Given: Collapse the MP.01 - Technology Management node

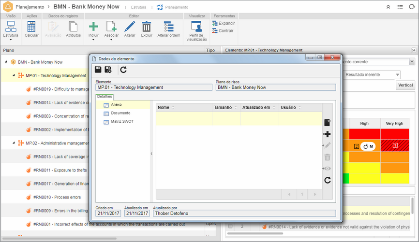Looking at the screenshot, I should pyautogui.click(x=14, y=75).
